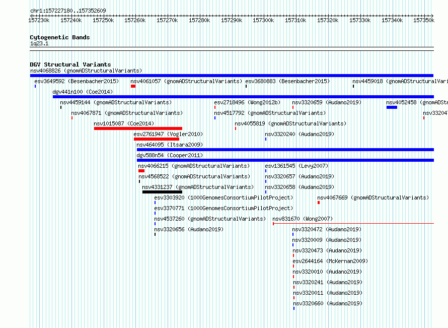
Task: Click nsv3320660 (Audano2019) label
Action: [328, 303]
